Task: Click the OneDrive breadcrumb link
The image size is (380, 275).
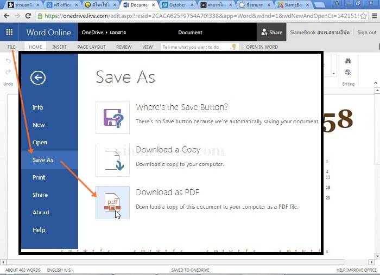Action: [x=92, y=33]
